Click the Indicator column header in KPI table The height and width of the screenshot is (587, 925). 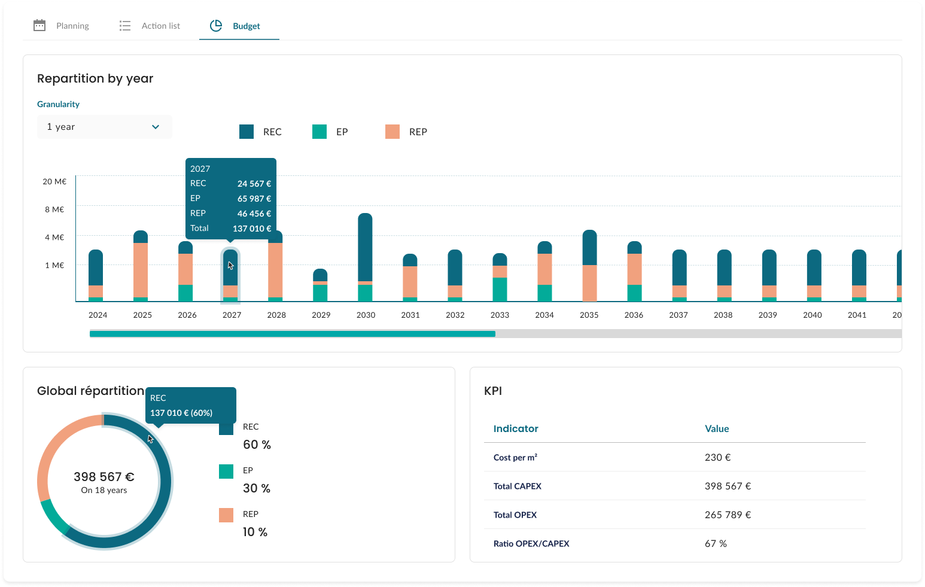pyautogui.click(x=516, y=428)
